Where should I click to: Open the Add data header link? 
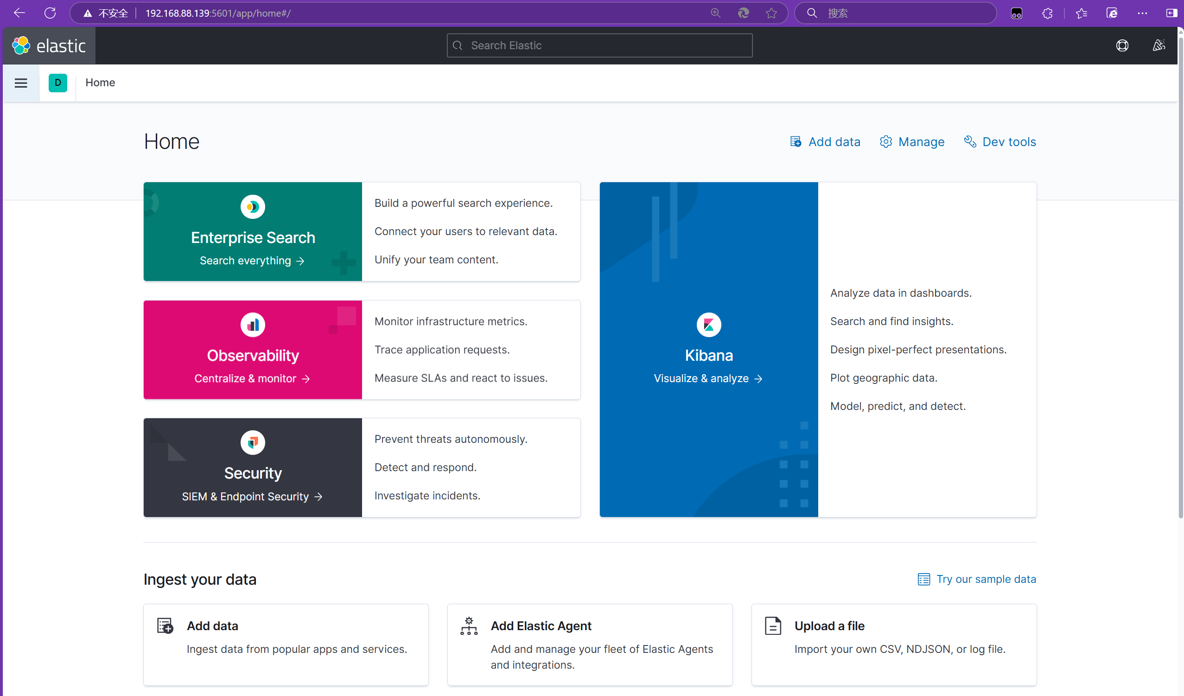825,142
